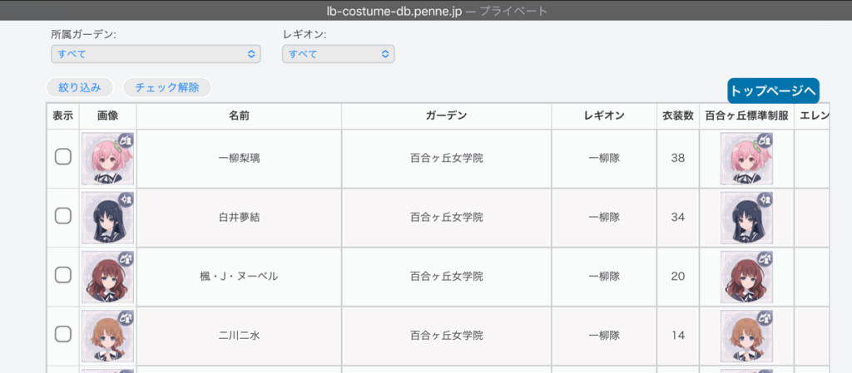Check the display box for 一柳梨璃
852x373 pixels.
coord(63,157)
